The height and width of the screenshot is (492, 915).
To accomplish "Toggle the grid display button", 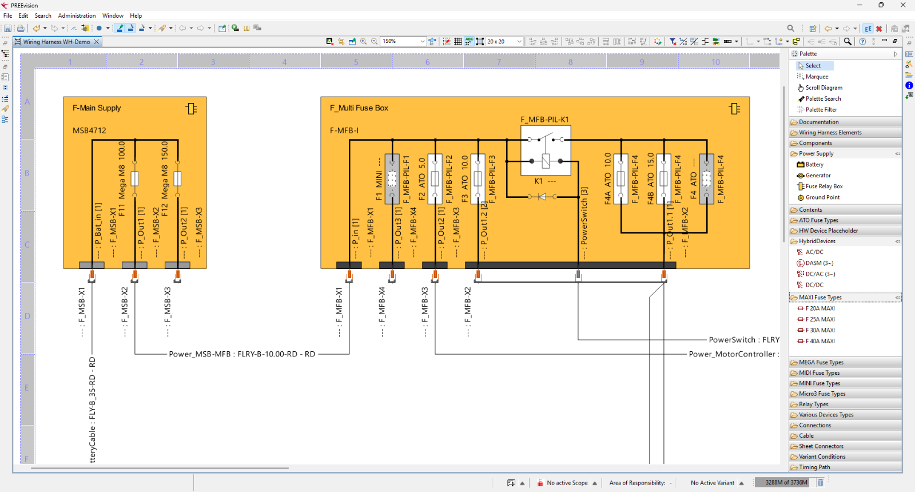I will [x=458, y=41].
